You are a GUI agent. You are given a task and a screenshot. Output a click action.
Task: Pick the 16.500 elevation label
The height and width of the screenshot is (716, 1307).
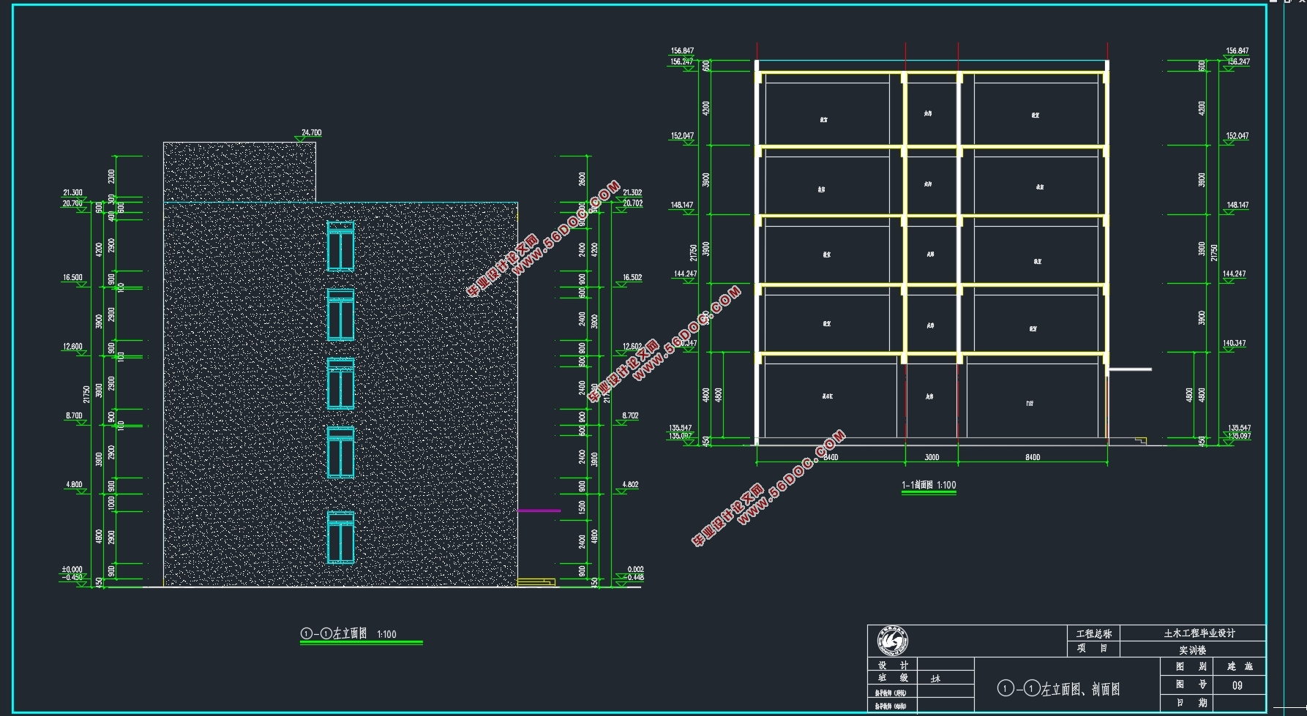tap(72, 277)
